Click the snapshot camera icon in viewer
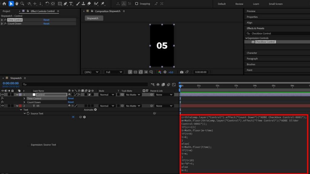The image size is (310, 174). (182, 72)
